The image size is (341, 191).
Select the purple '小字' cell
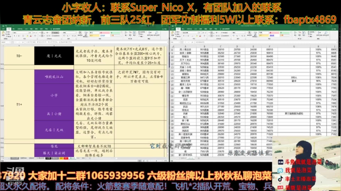pos(54,95)
